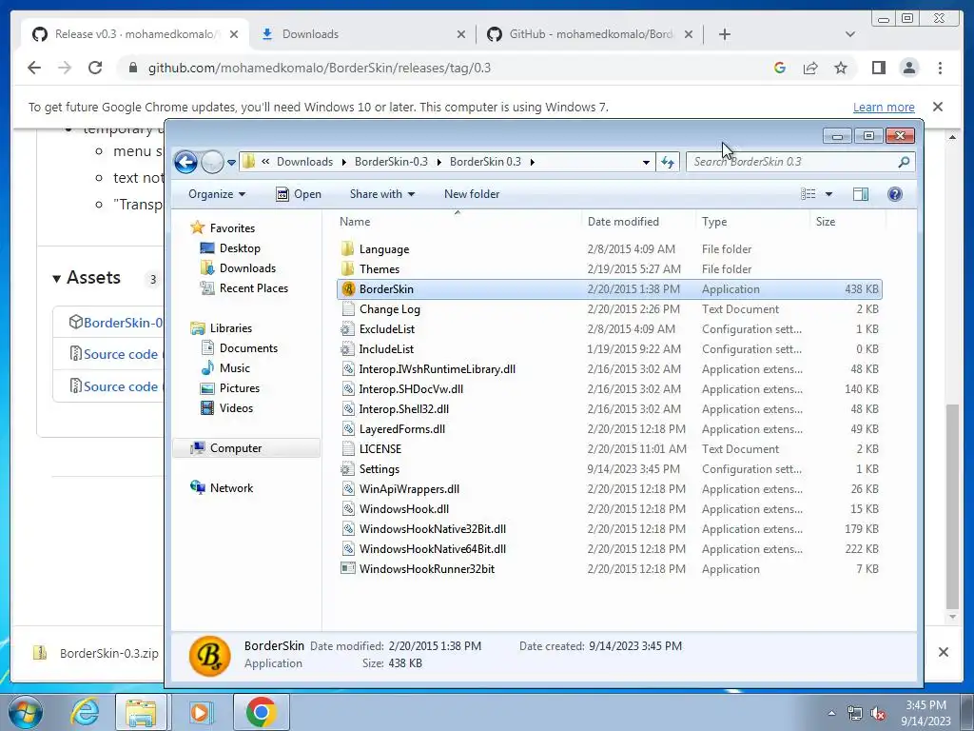Select Interop.SHDocVw.dll file
The height and width of the screenshot is (731, 974).
click(411, 389)
